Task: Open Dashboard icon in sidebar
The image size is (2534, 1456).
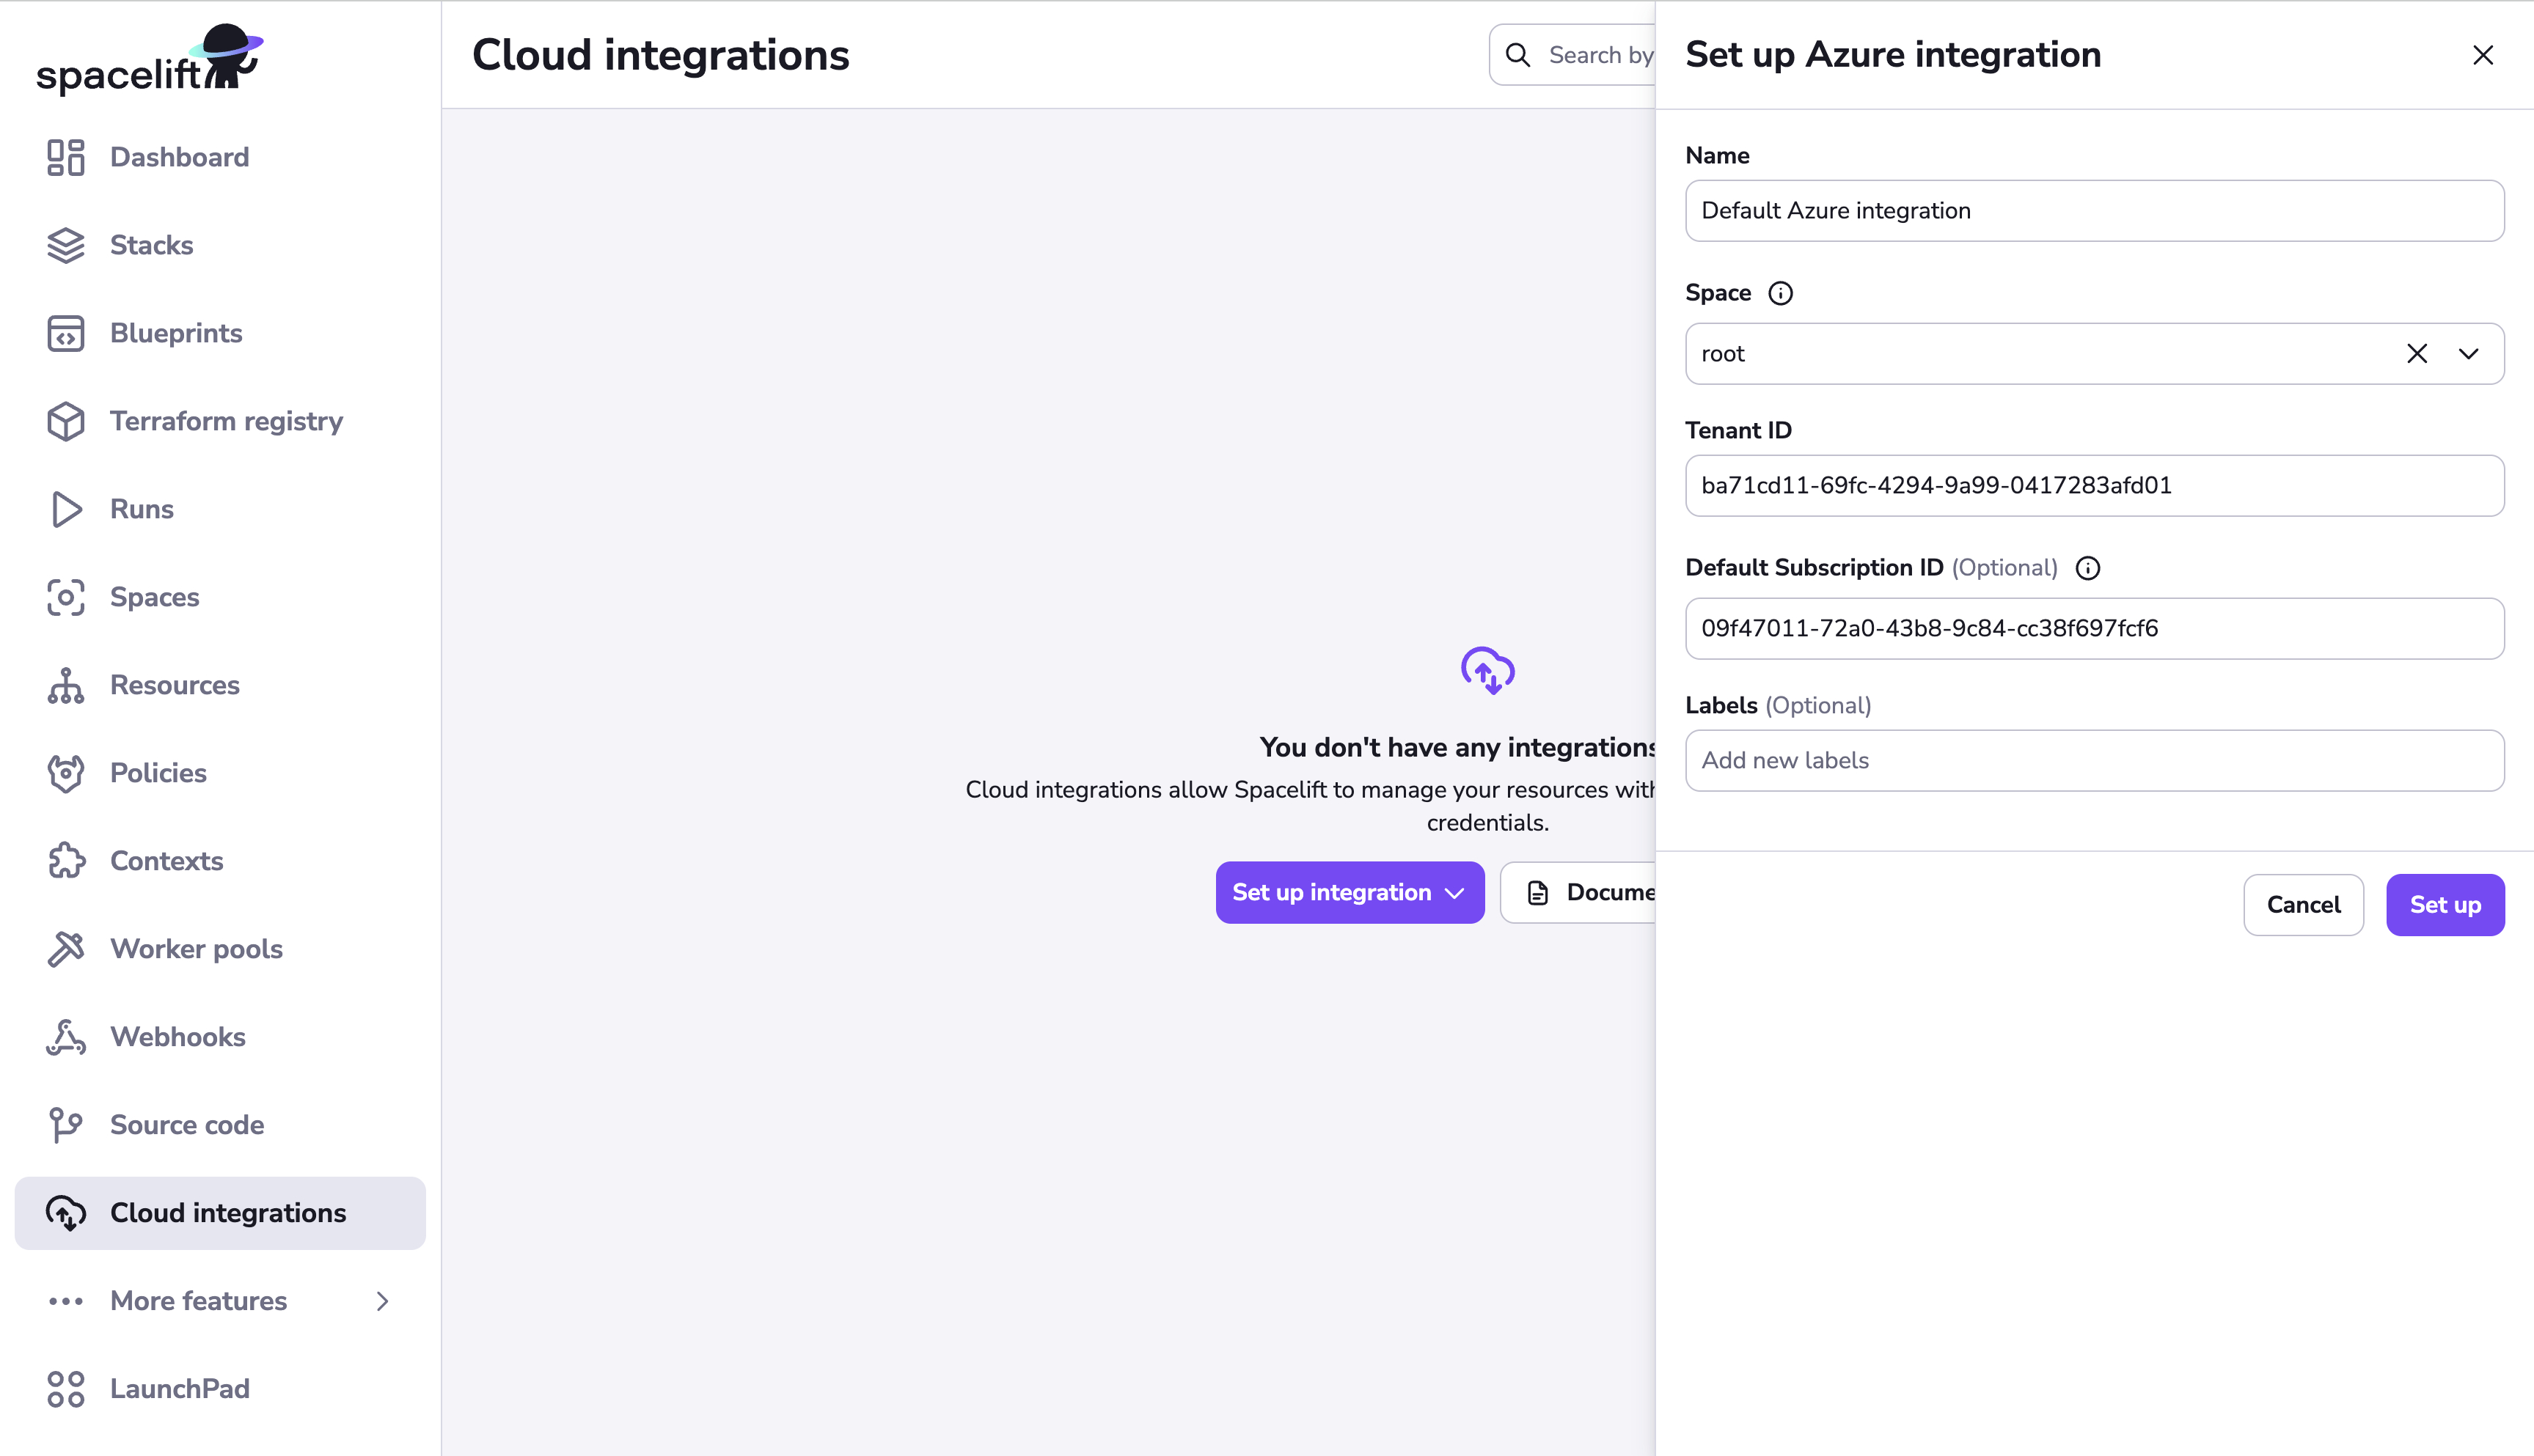Action: (x=66, y=157)
